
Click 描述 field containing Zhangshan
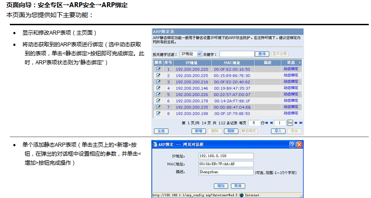[x=226, y=172]
